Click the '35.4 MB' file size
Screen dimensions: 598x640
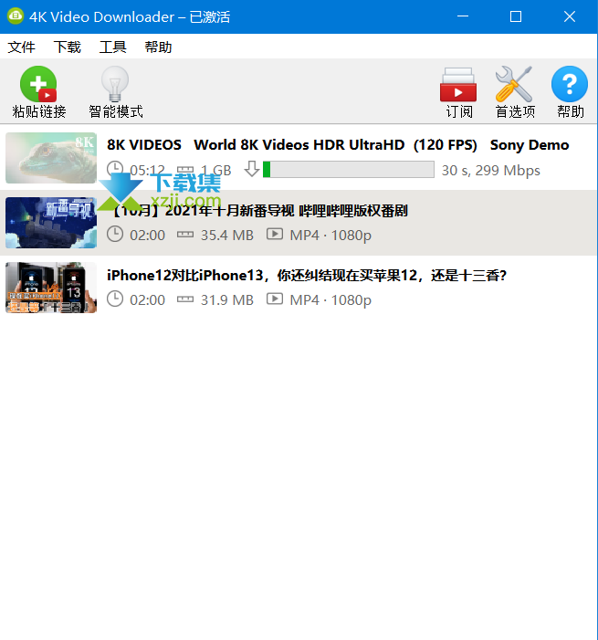point(227,236)
